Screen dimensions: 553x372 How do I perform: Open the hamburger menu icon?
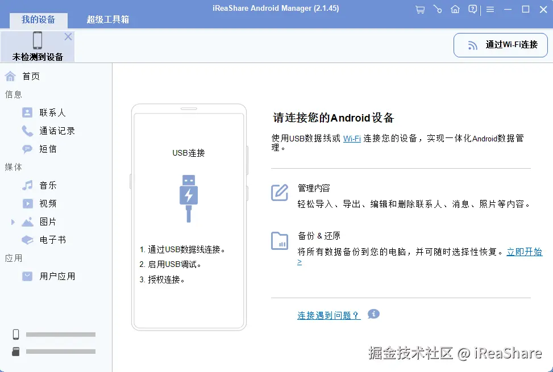point(490,10)
